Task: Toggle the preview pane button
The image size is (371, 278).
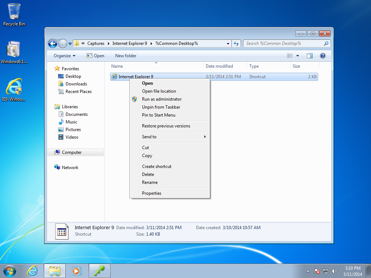Action: [x=309, y=56]
